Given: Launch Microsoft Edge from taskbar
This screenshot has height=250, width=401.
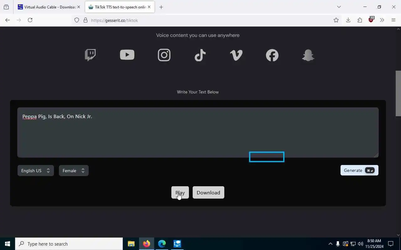Looking at the screenshot, I should [x=162, y=244].
